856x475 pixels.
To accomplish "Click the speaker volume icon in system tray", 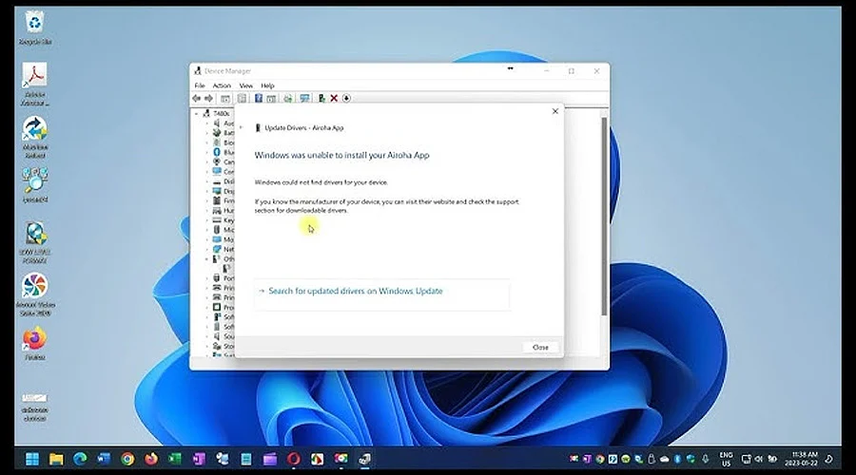I will coord(759,459).
